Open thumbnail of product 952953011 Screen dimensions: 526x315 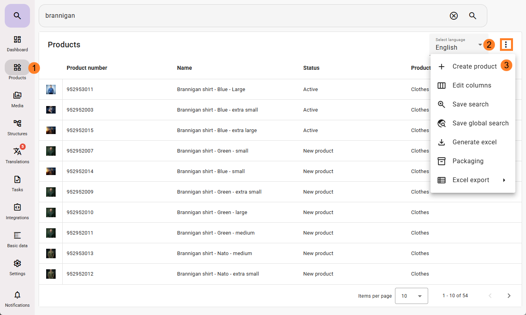(x=51, y=89)
